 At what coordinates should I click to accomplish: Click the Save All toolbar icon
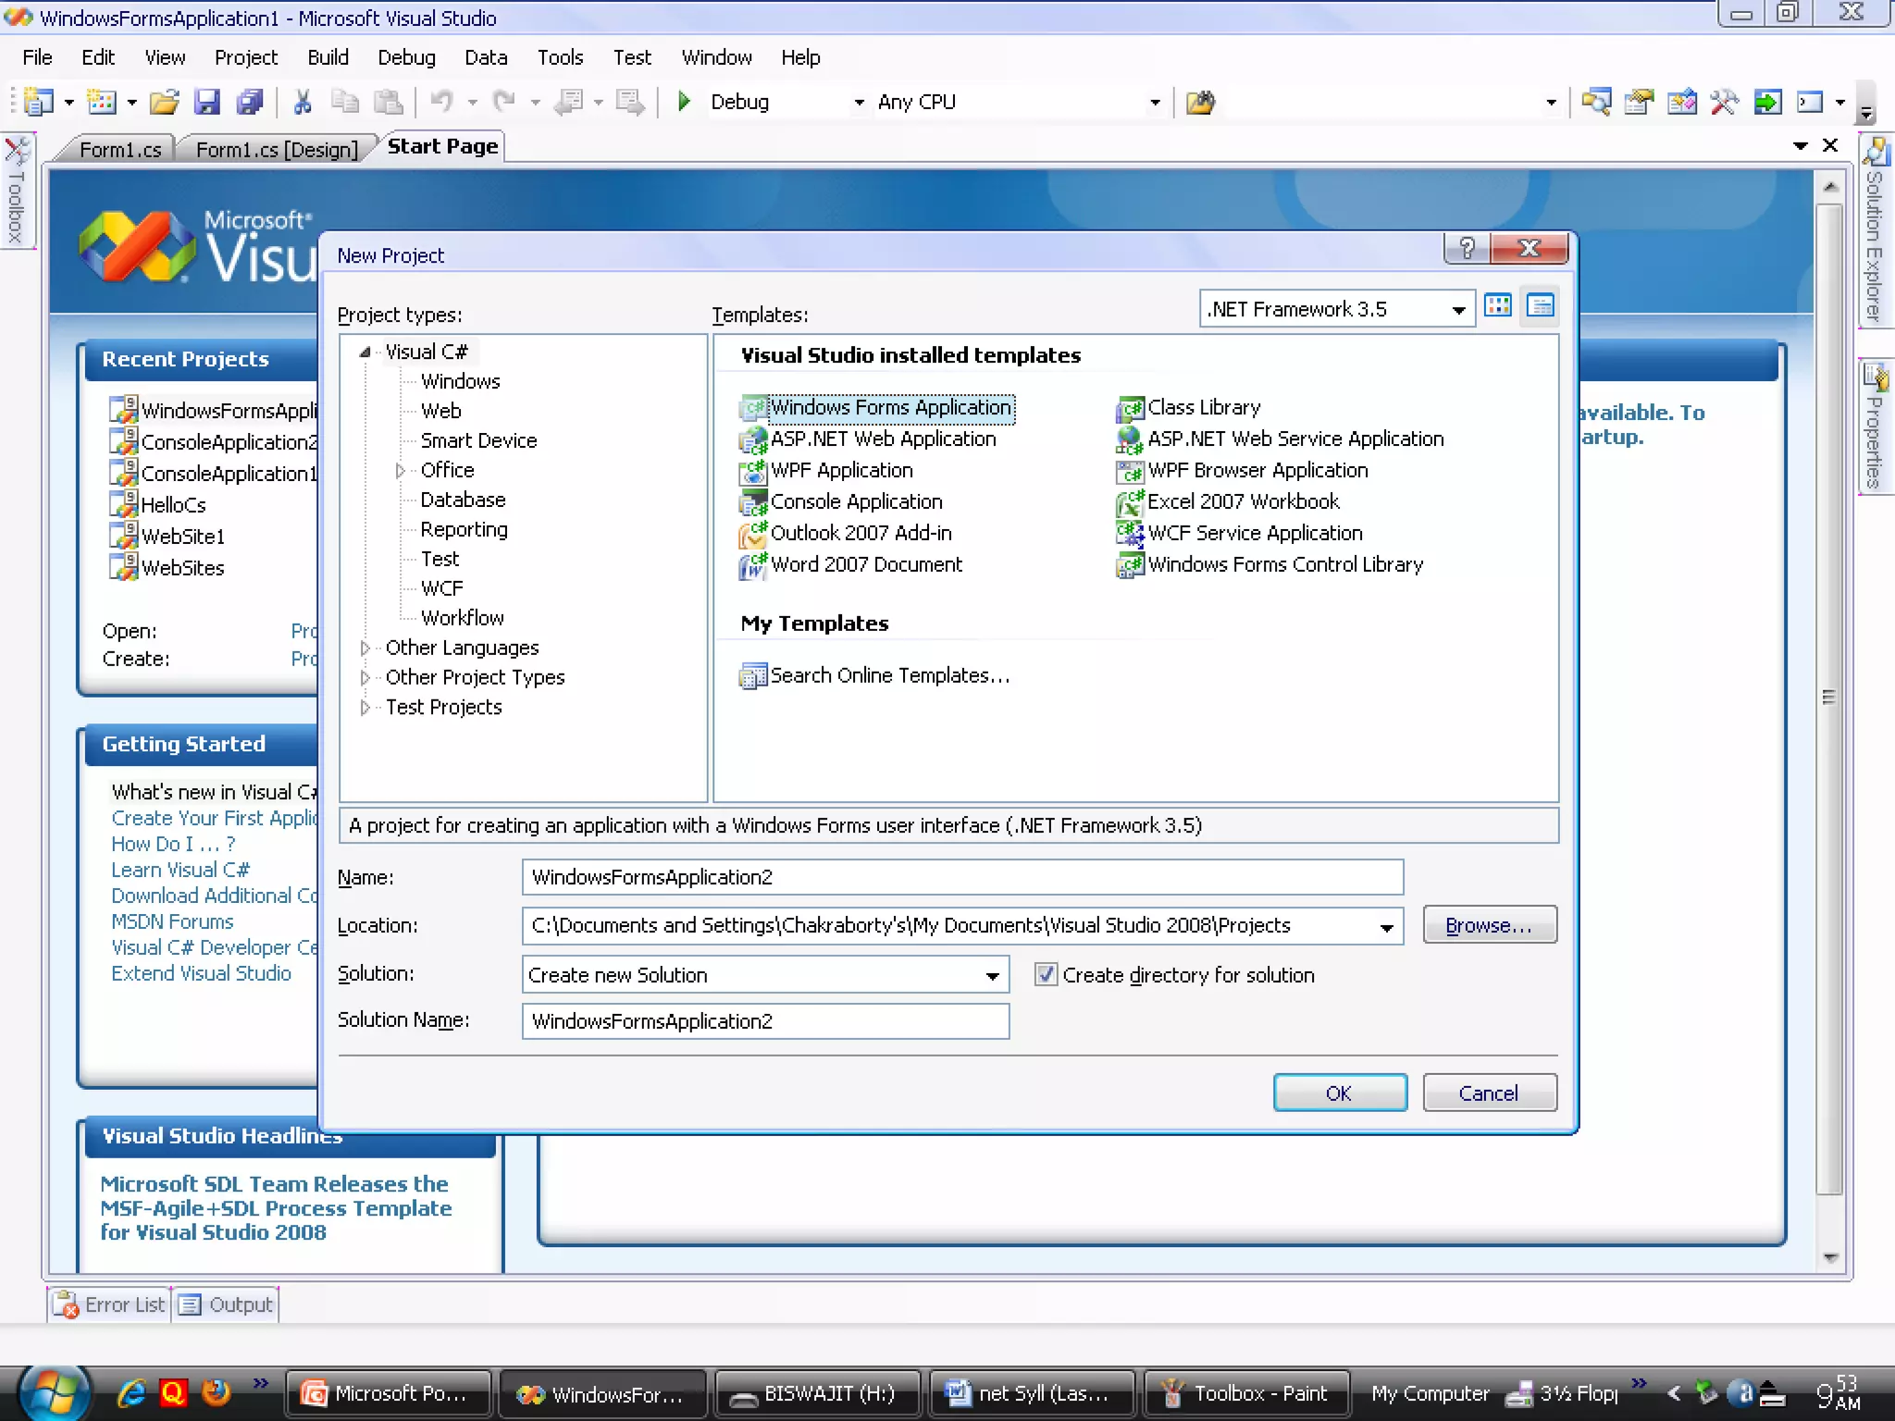pos(250,102)
